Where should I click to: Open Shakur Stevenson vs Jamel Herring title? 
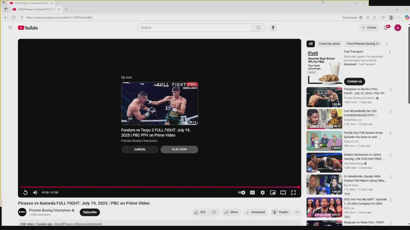[x=364, y=157]
